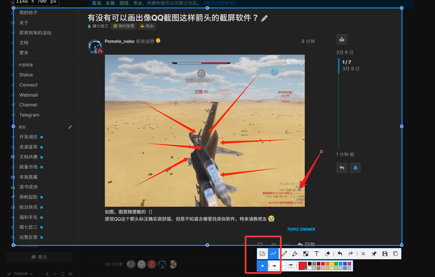Select the arrow line tool
This screenshot has height=277, width=435.
coord(273,254)
